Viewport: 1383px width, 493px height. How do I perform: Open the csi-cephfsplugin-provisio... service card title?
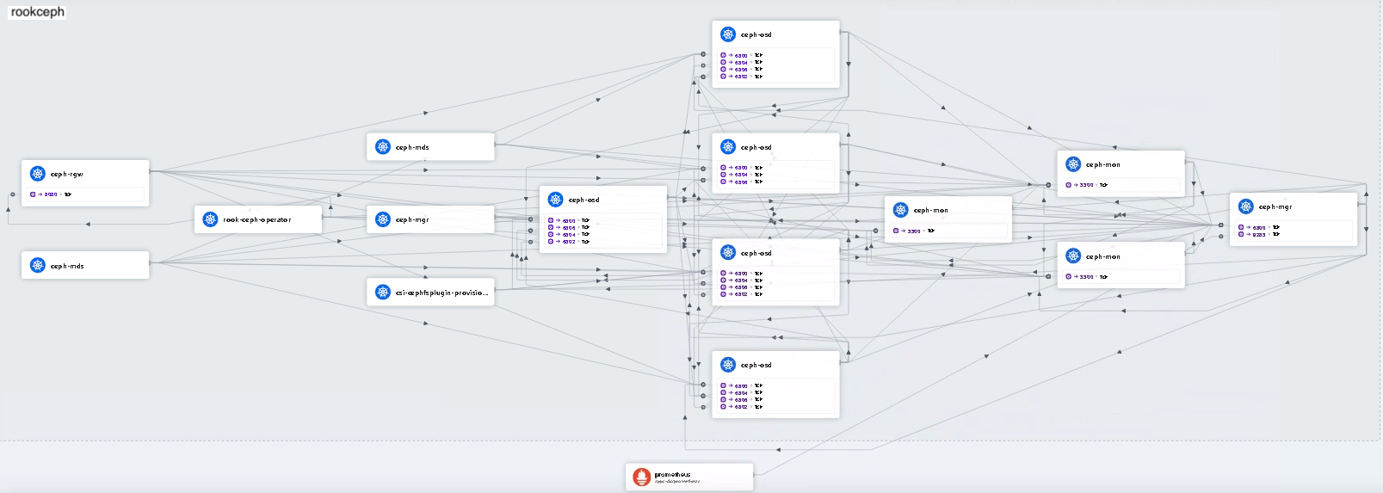point(441,293)
